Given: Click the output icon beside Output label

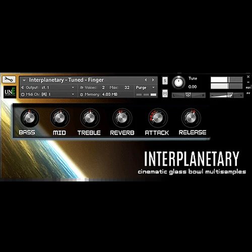Looking at the screenshot, I should click(23, 88).
